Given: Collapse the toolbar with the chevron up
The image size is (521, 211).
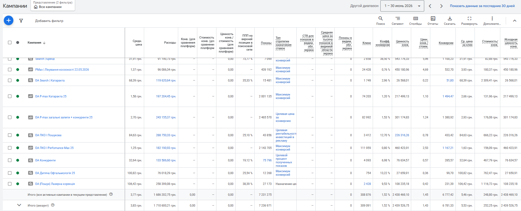Looking at the screenshot, I should click(515, 21).
